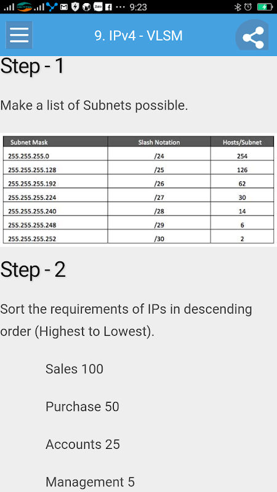Tap the share icon
Screen dimensions: 277x492
[253, 37]
